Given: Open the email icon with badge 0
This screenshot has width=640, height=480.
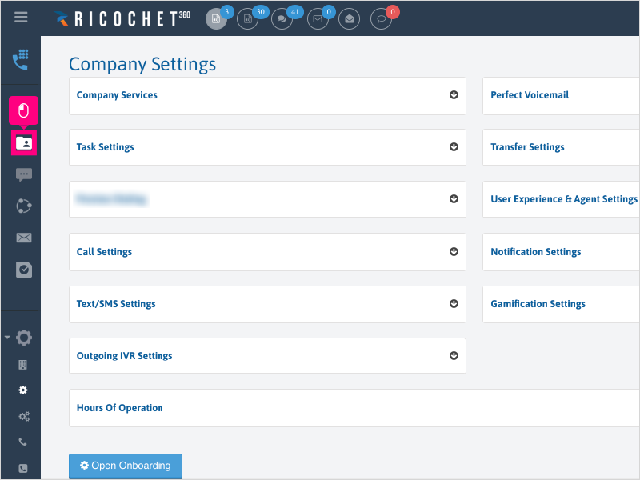Looking at the screenshot, I should (x=318, y=18).
